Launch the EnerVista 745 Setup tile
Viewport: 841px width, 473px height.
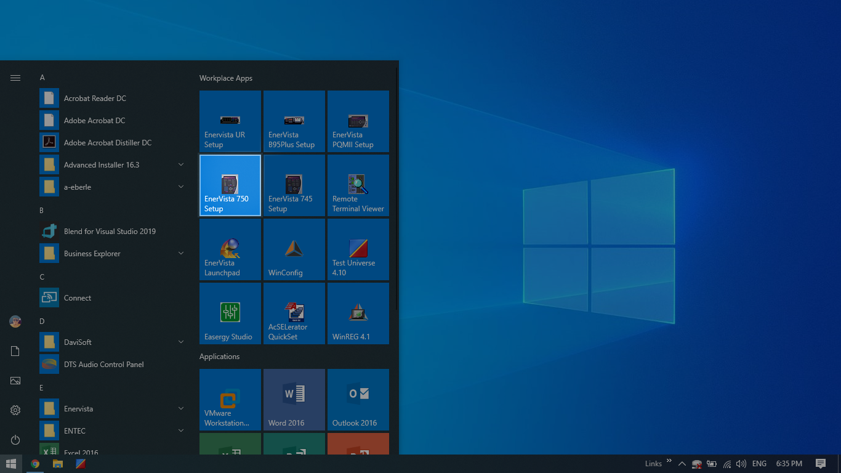tap(294, 185)
